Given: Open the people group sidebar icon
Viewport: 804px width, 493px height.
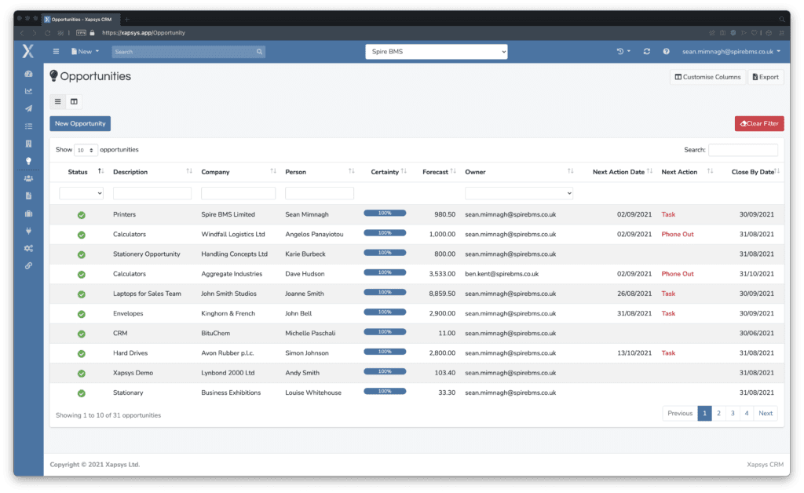Looking at the screenshot, I should click(29, 178).
